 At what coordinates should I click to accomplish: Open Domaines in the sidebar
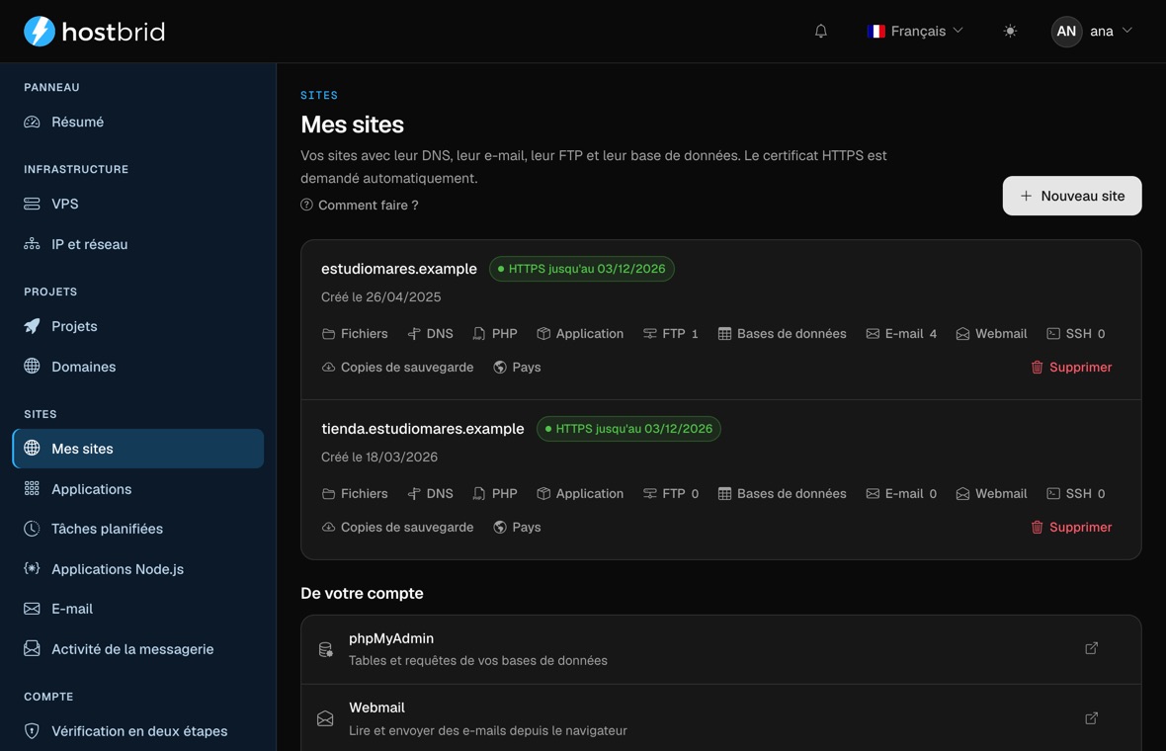(138, 367)
